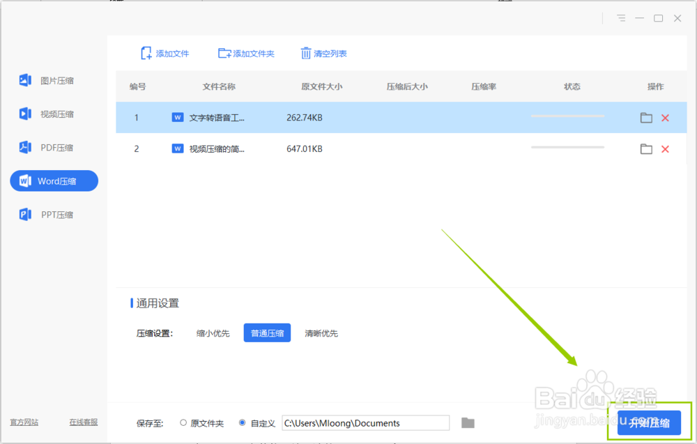This screenshot has width=697, height=444.
Task: Browse for a custom save folder
Action: [467, 422]
